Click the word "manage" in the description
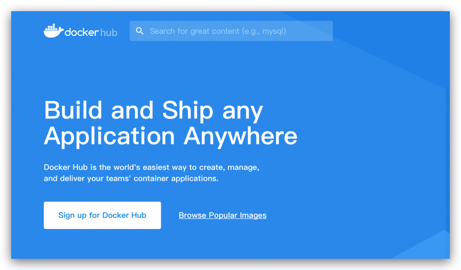The width and height of the screenshot is (461, 270). 243,167
